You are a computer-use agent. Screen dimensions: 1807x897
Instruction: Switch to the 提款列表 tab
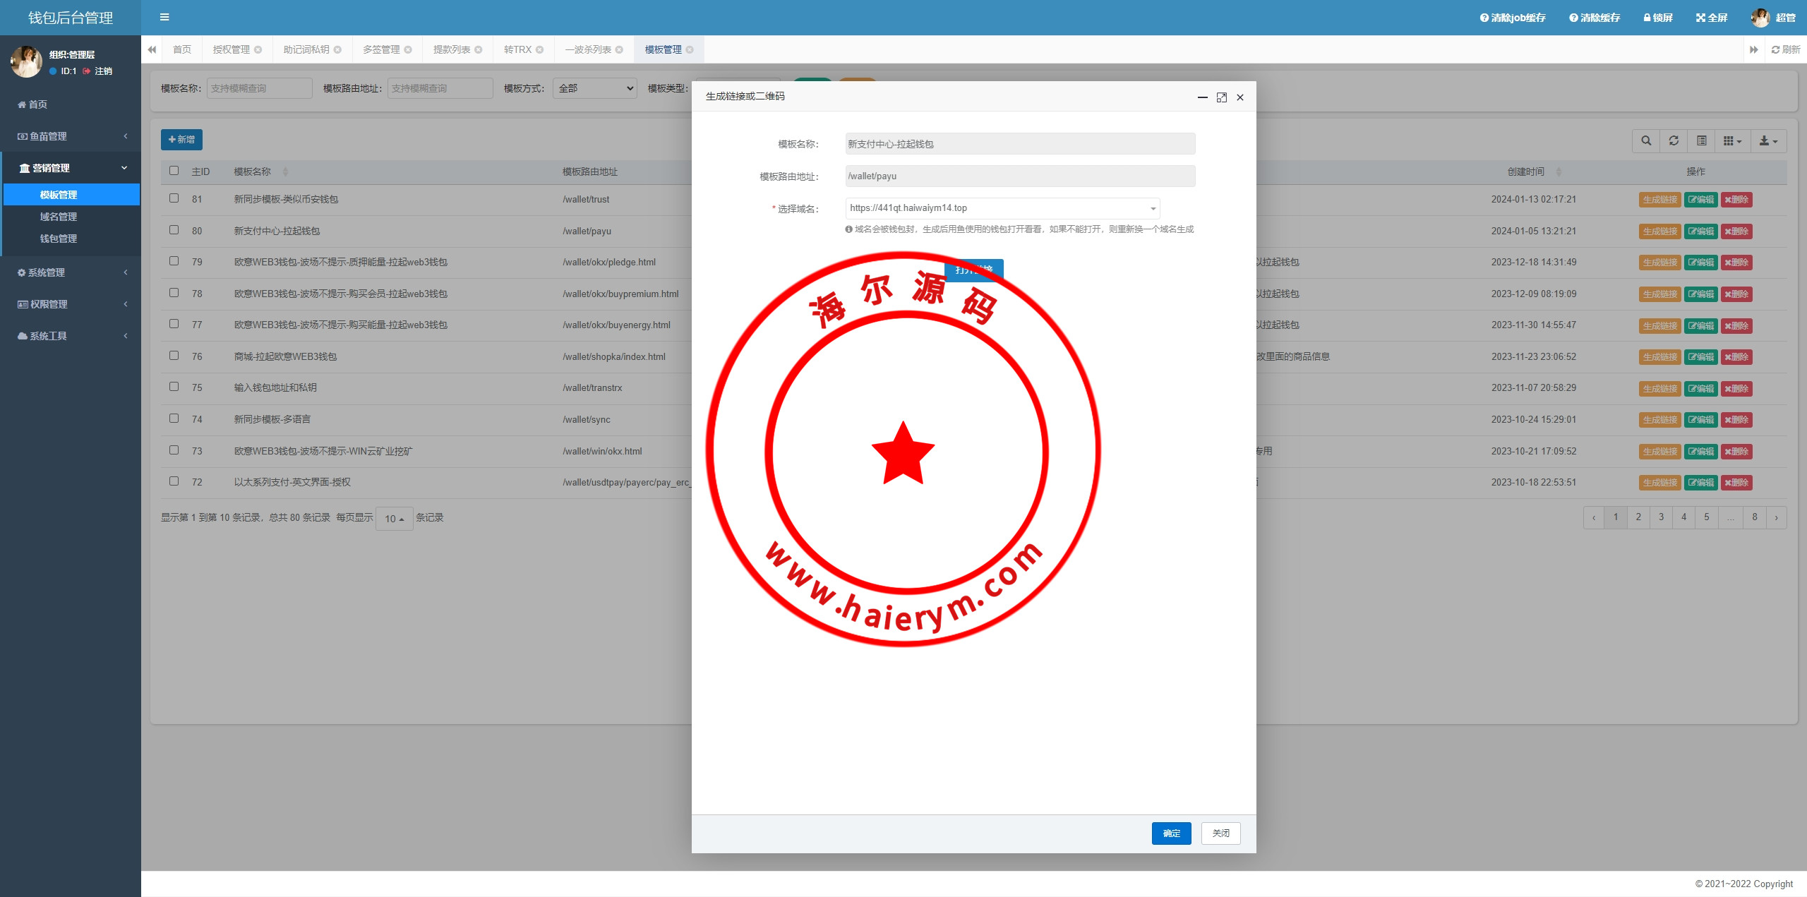click(452, 49)
